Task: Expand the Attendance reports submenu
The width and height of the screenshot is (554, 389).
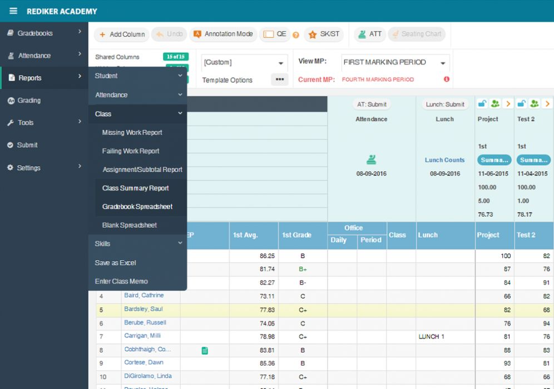Action: point(138,94)
